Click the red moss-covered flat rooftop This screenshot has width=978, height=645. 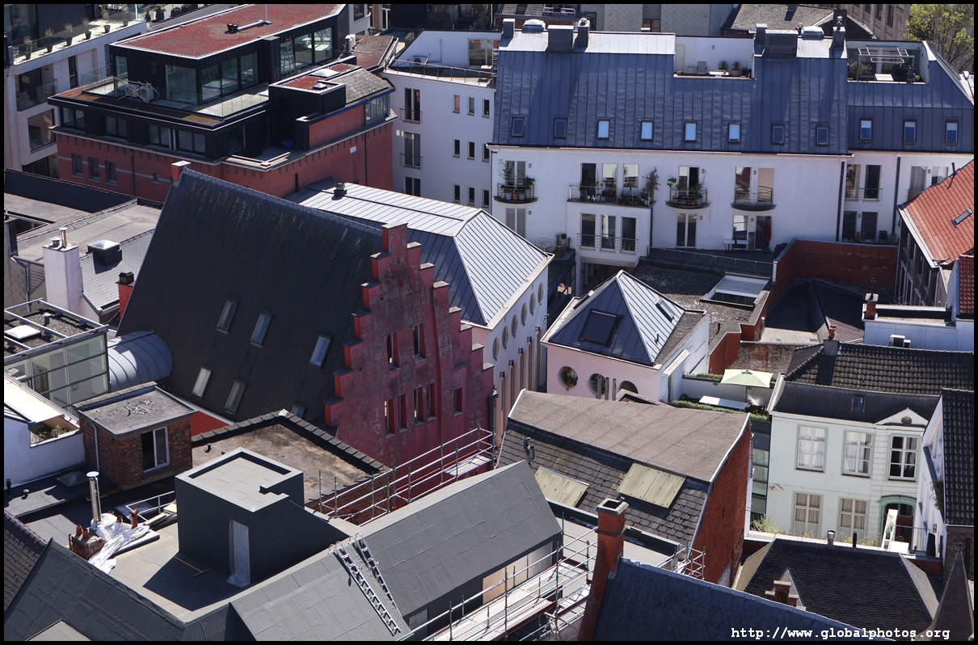coord(230,27)
